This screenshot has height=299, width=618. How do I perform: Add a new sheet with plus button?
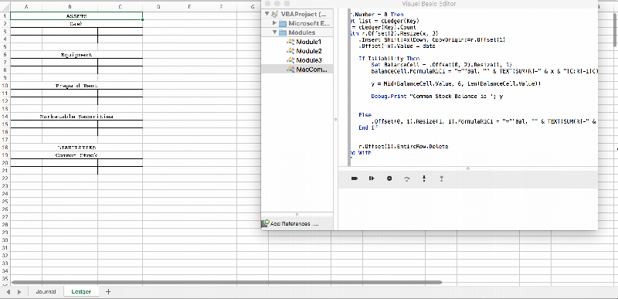(108, 292)
